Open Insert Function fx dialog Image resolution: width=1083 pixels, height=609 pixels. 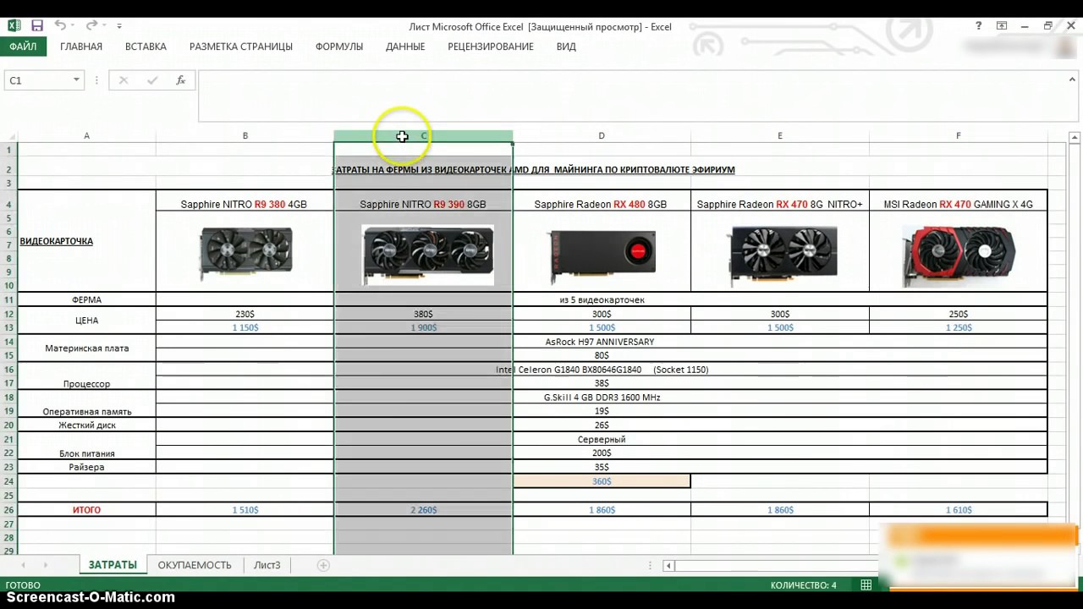point(180,80)
